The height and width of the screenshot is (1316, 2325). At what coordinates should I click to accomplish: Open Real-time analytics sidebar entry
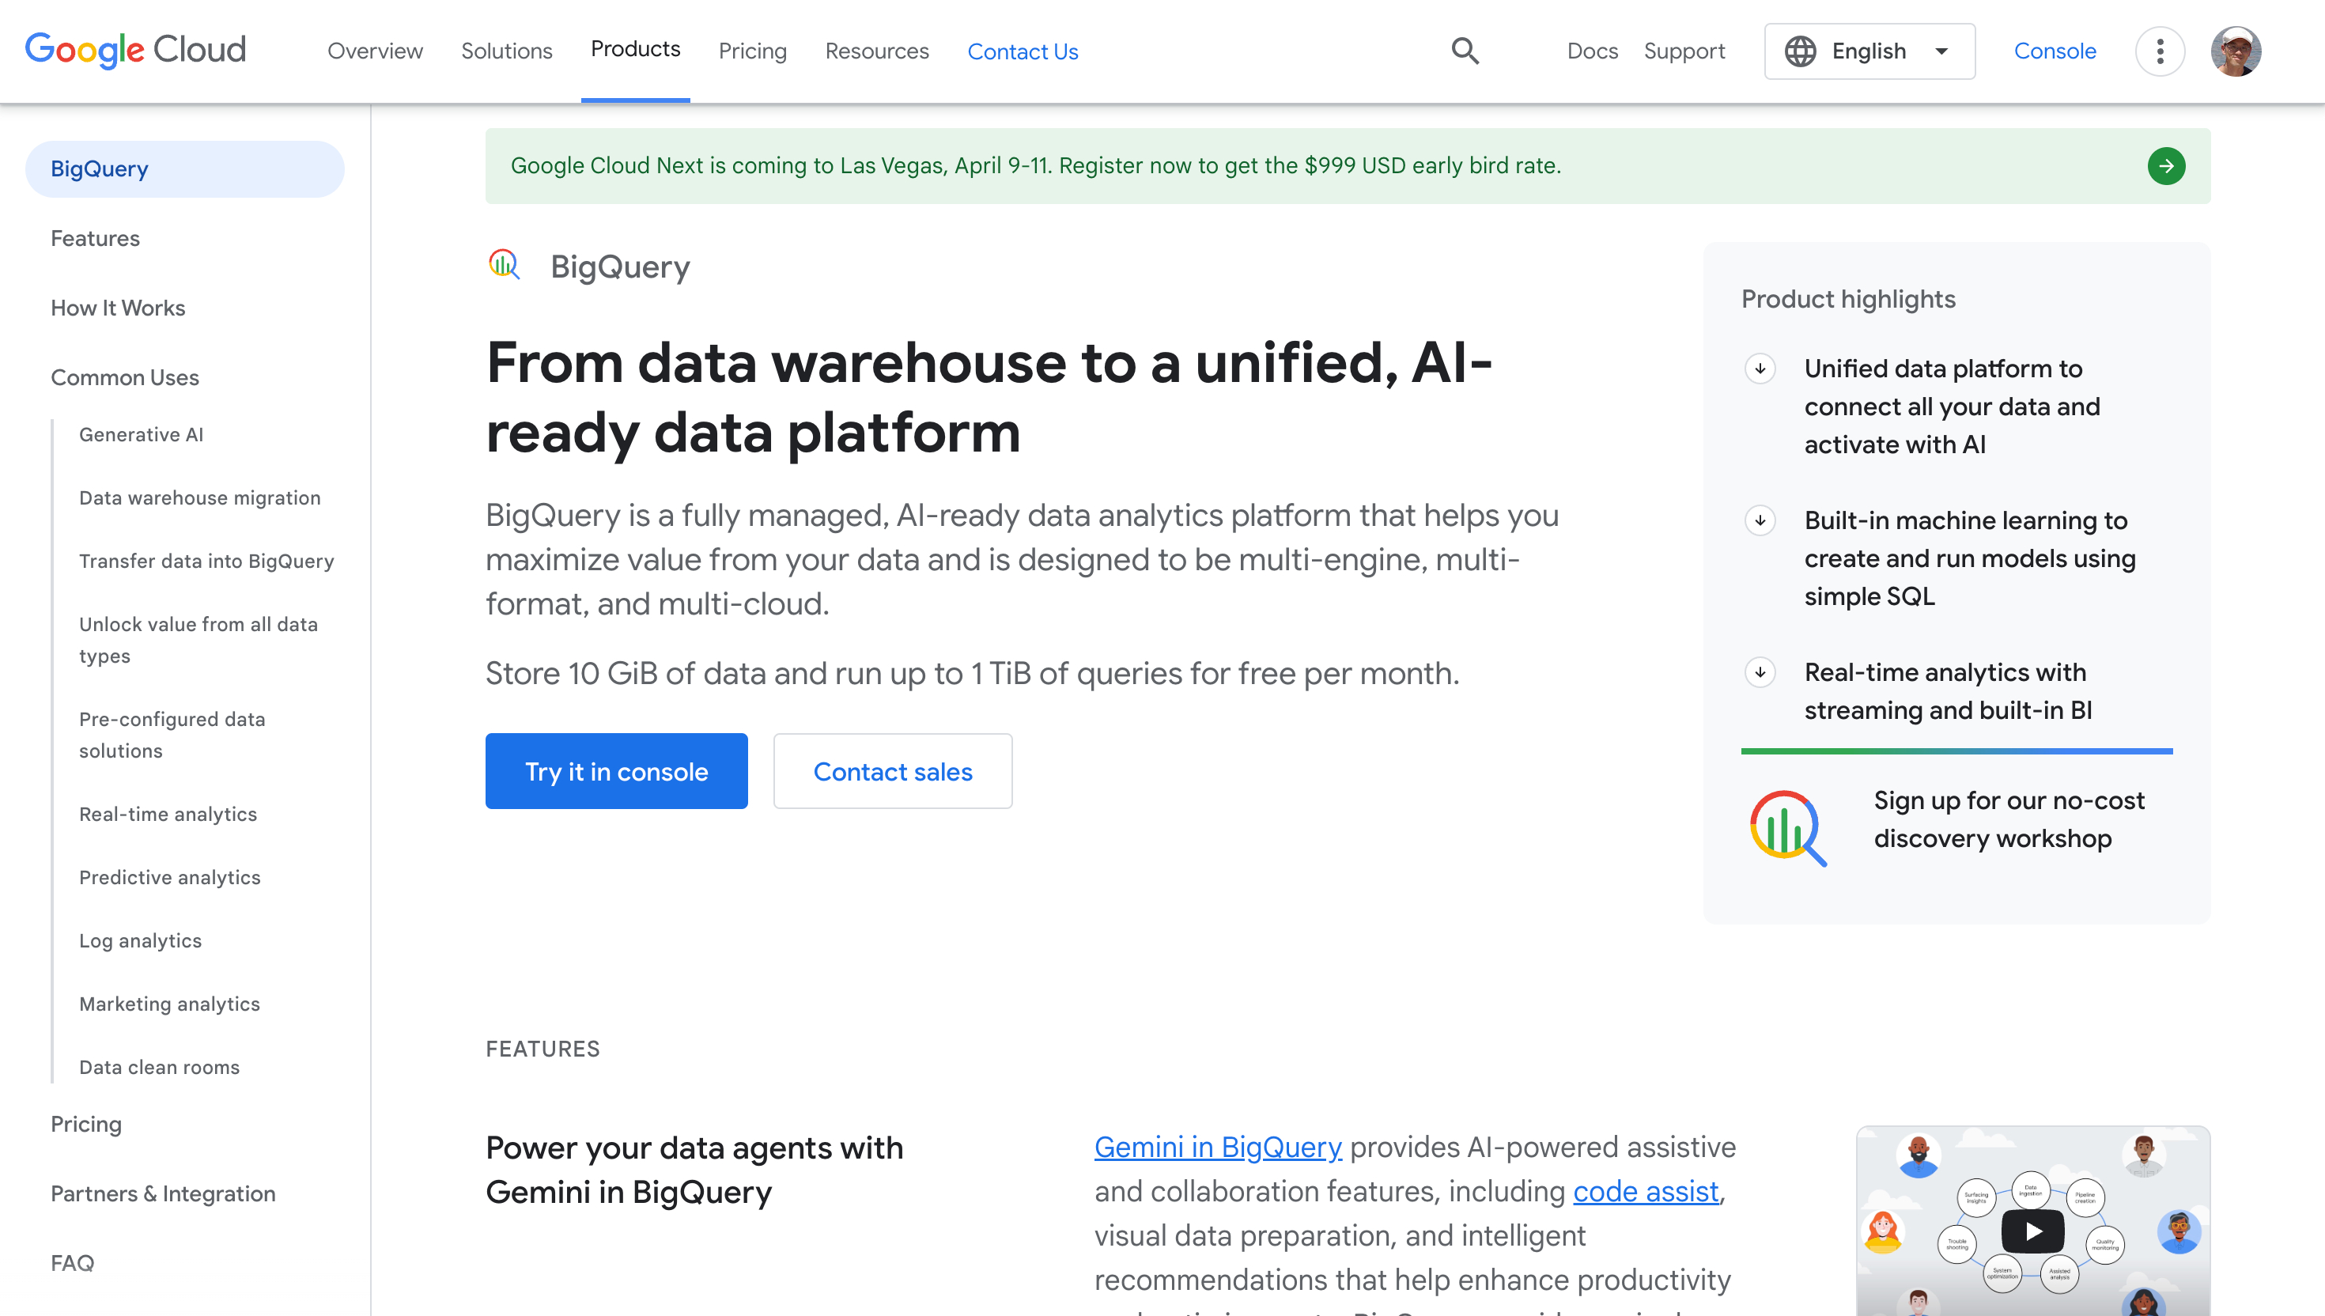pyautogui.click(x=168, y=815)
